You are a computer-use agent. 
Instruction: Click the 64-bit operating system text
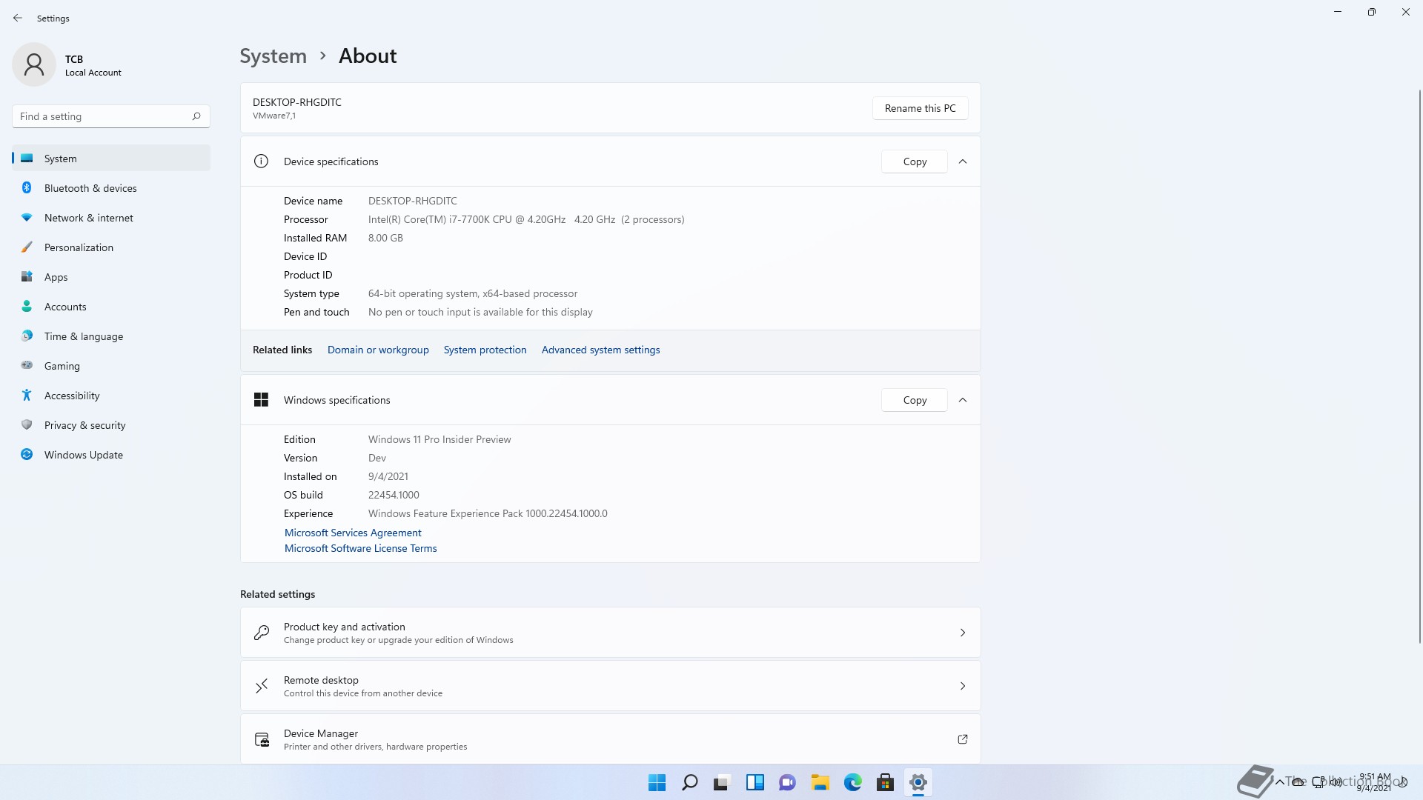[x=473, y=293]
